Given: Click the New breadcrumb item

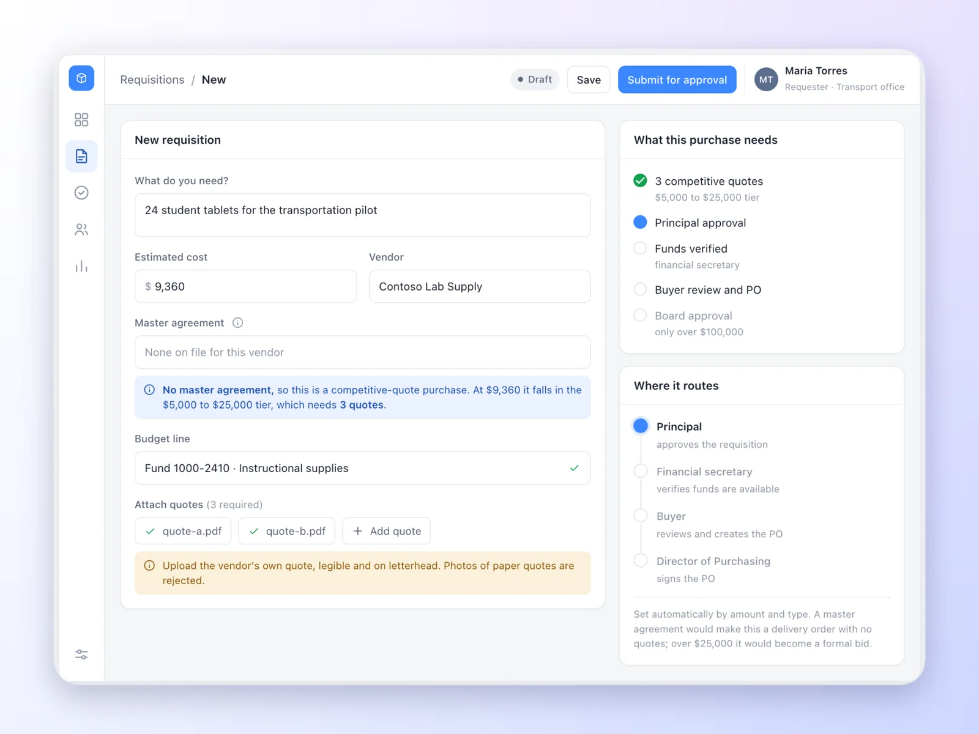Looking at the screenshot, I should pyautogui.click(x=214, y=80).
